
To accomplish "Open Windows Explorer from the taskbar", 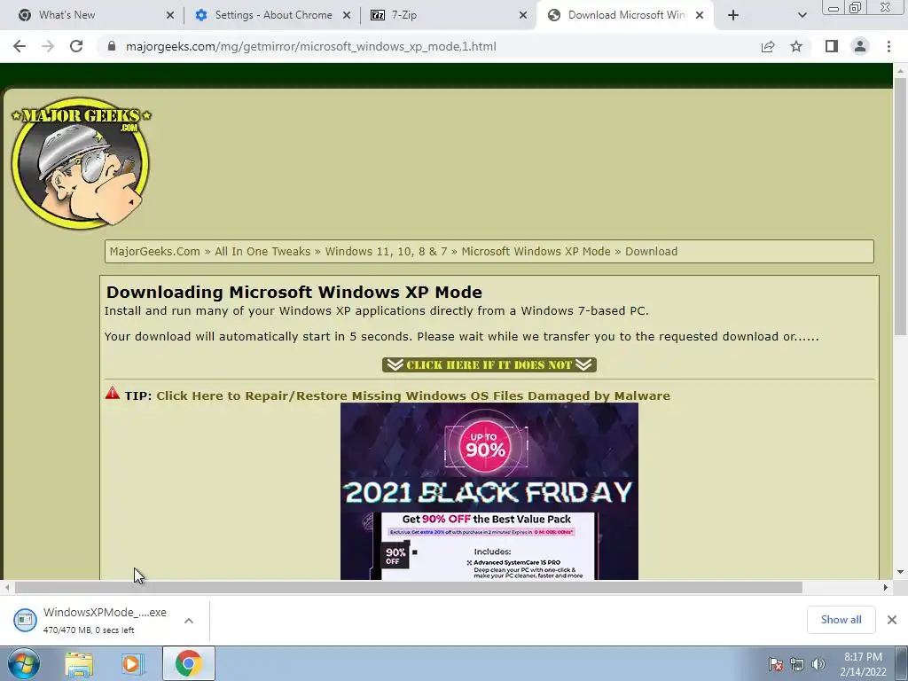I will tap(79, 663).
